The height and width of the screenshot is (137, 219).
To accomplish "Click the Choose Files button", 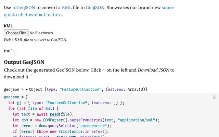I will tap(16, 33).
